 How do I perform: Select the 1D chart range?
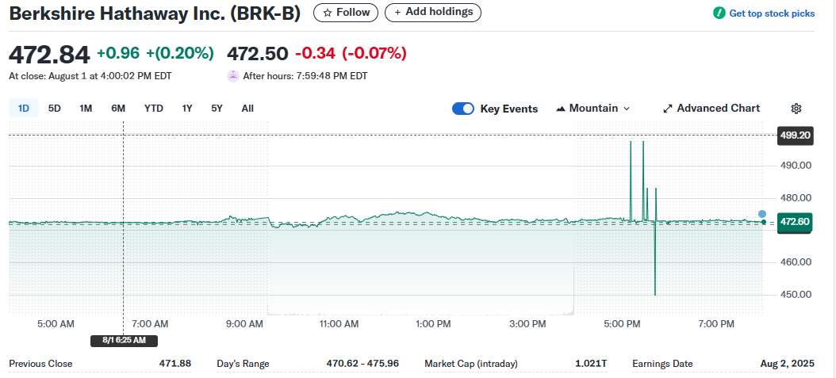(x=24, y=109)
